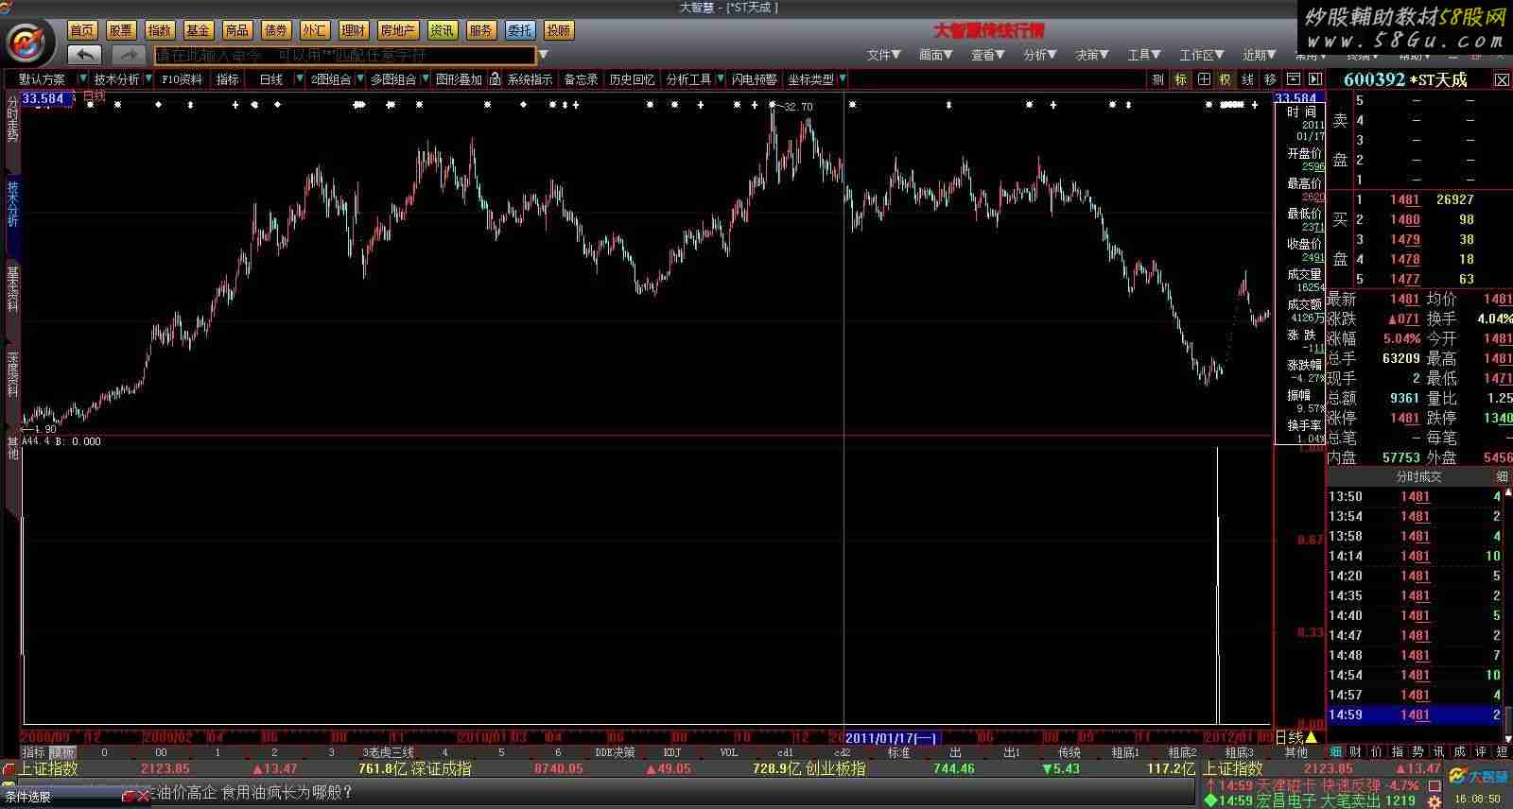This screenshot has height=809, width=1513.
Task: Click the side panel collapse icon
Action: 1314,79
